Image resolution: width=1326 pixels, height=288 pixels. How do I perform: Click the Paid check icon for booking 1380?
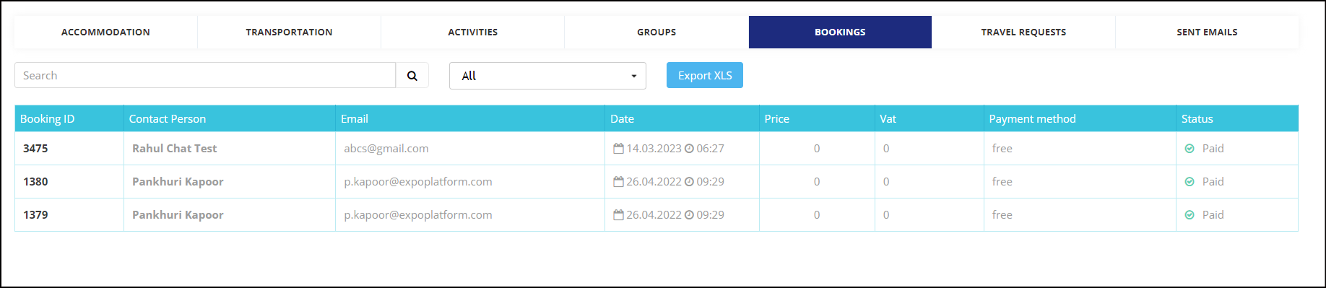(1189, 182)
